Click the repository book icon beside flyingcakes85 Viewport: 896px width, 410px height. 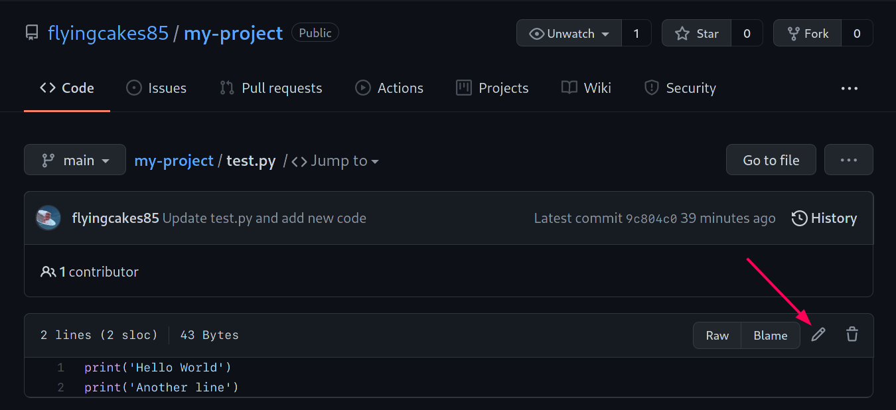pos(32,33)
